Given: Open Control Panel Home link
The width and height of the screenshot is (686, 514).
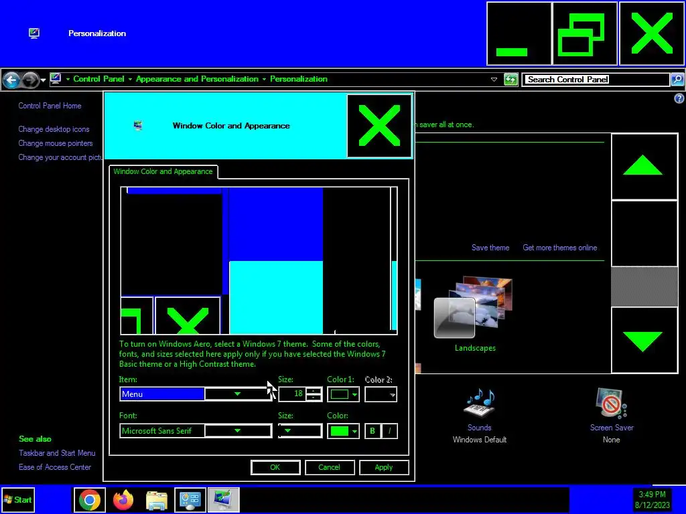Looking at the screenshot, I should pyautogui.click(x=50, y=106).
